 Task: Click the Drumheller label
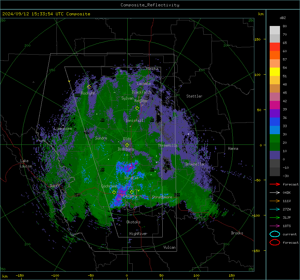195,164
